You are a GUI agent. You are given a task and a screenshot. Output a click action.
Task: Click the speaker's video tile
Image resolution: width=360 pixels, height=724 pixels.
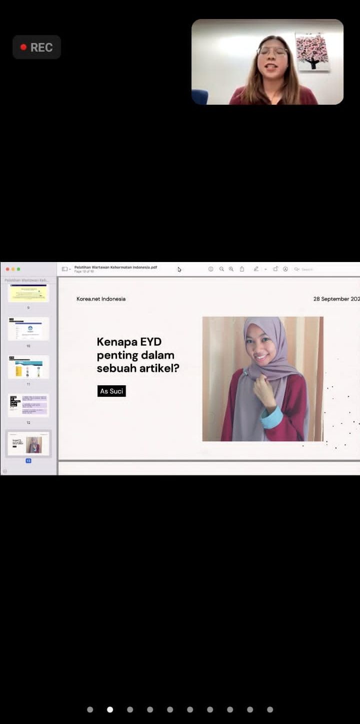pyautogui.click(x=267, y=62)
